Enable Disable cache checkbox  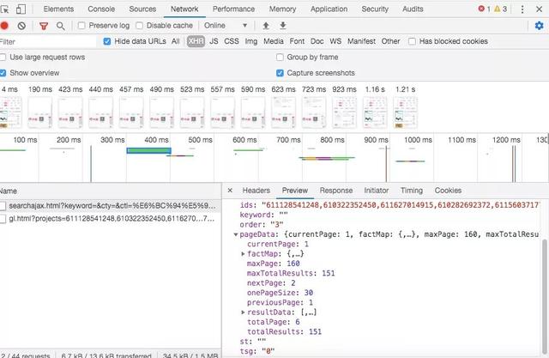coord(139,26)
